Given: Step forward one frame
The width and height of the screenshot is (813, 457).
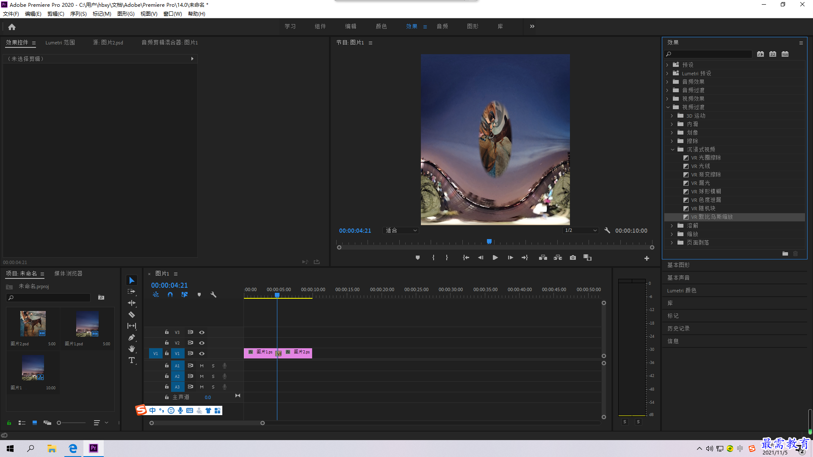Looking at the screenshot, I should (510, 258).
